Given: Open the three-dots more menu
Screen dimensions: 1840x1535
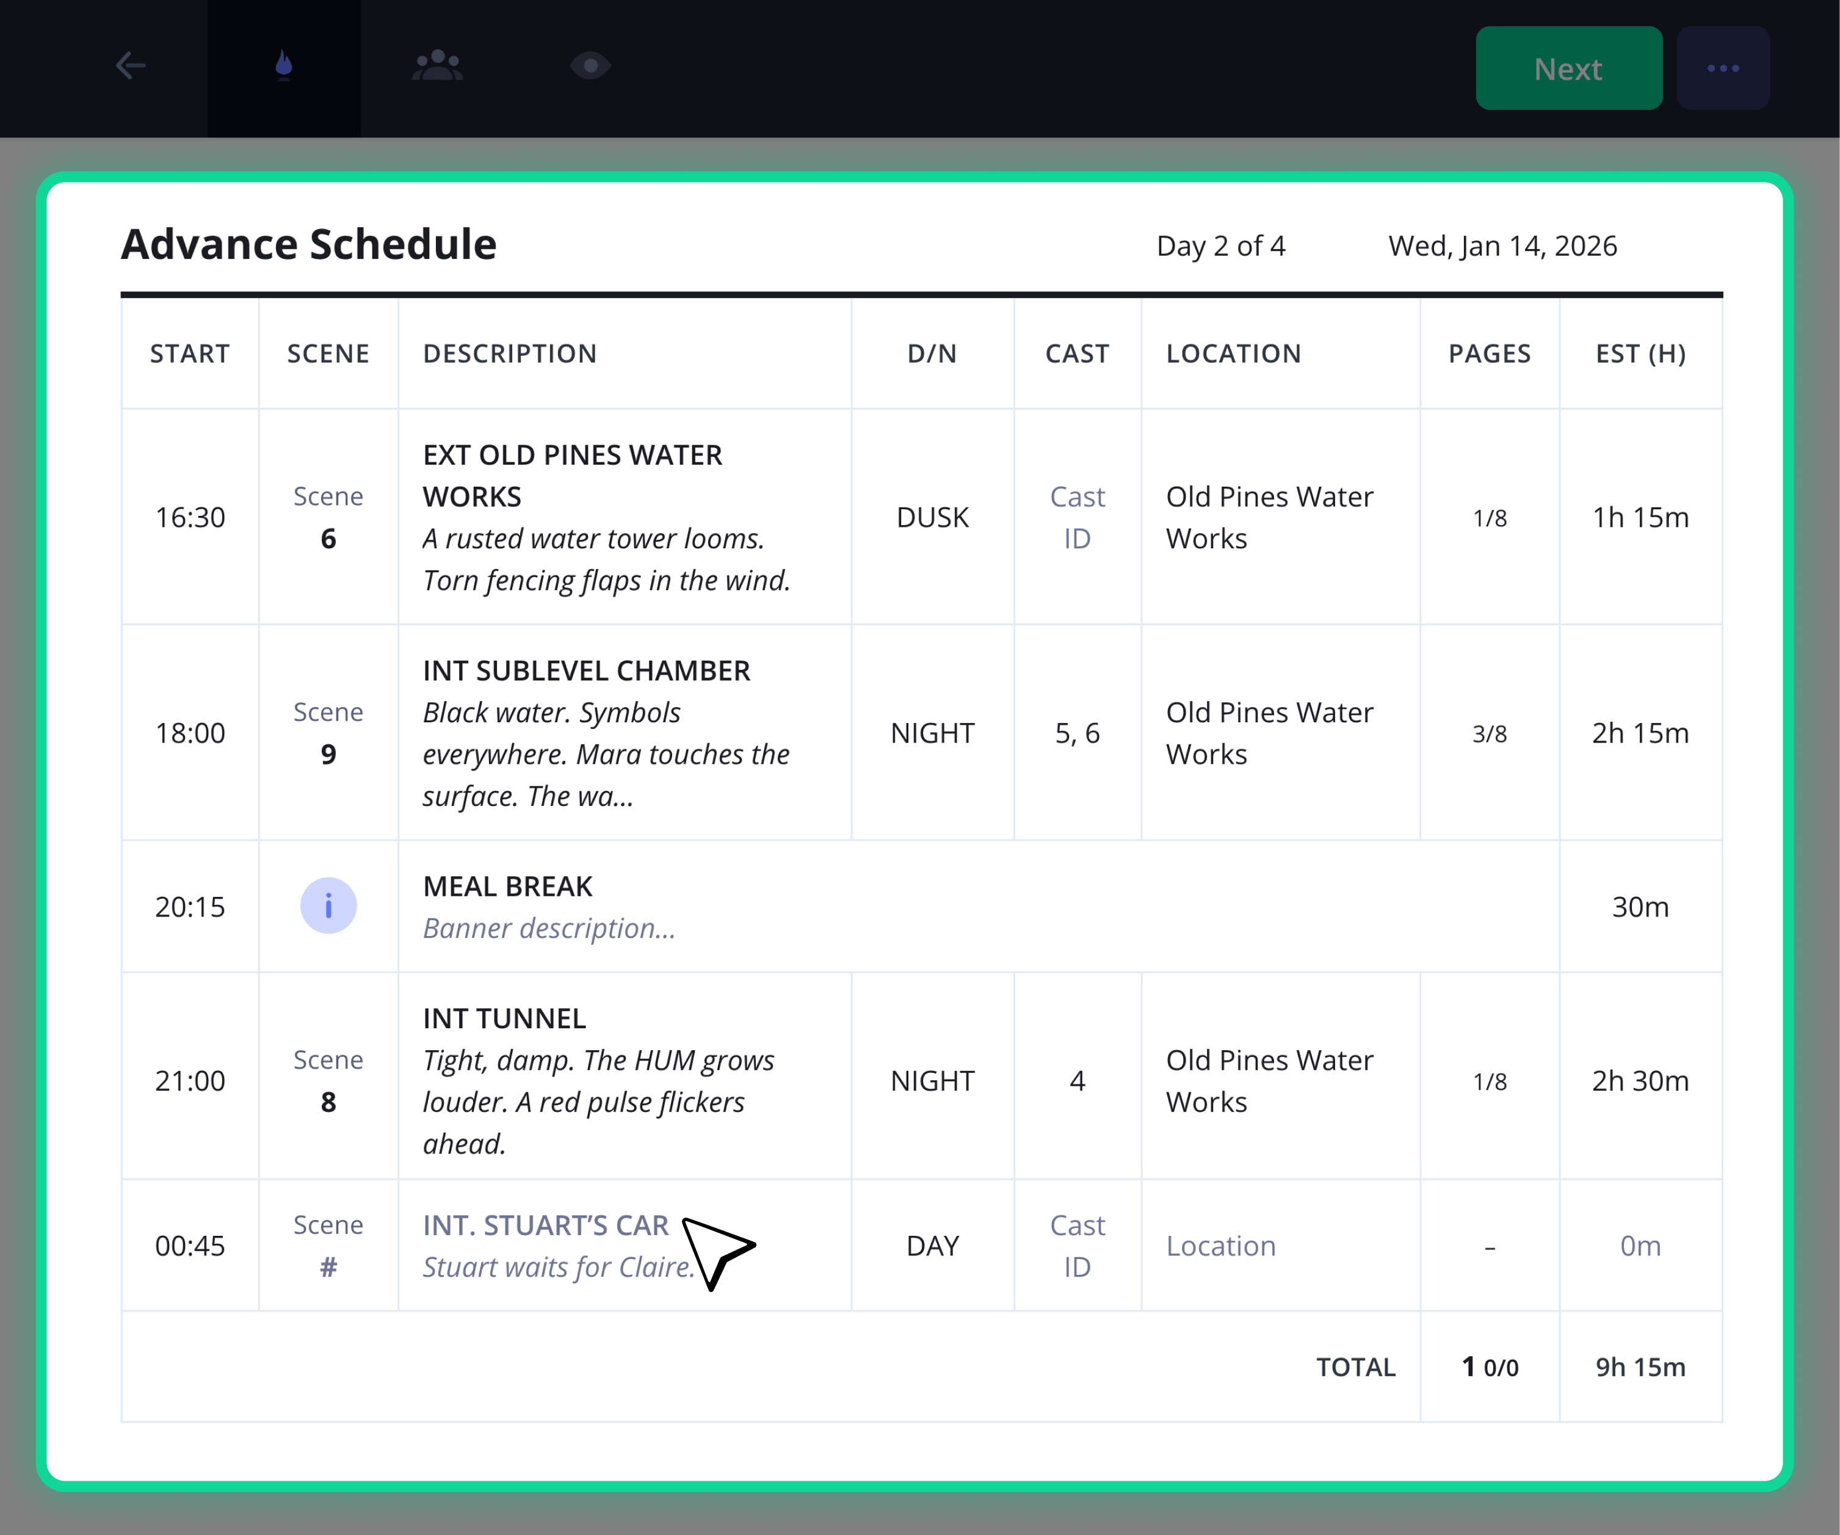Looking at the screenshot, I should [x=1723, y=68].
